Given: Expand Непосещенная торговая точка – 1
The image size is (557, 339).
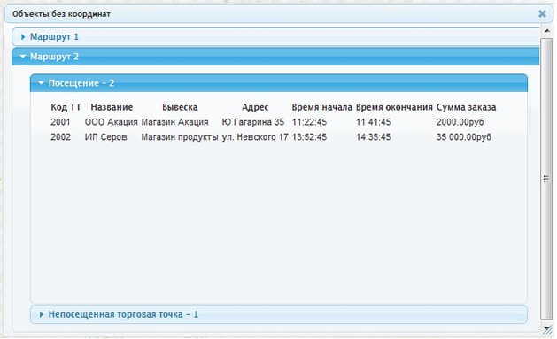Looking at the screenshot, I should pyautogui.click(x=279, y=314).
